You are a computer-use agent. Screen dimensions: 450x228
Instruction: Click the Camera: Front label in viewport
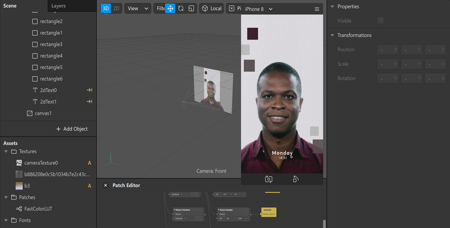[x=211, y=171]
